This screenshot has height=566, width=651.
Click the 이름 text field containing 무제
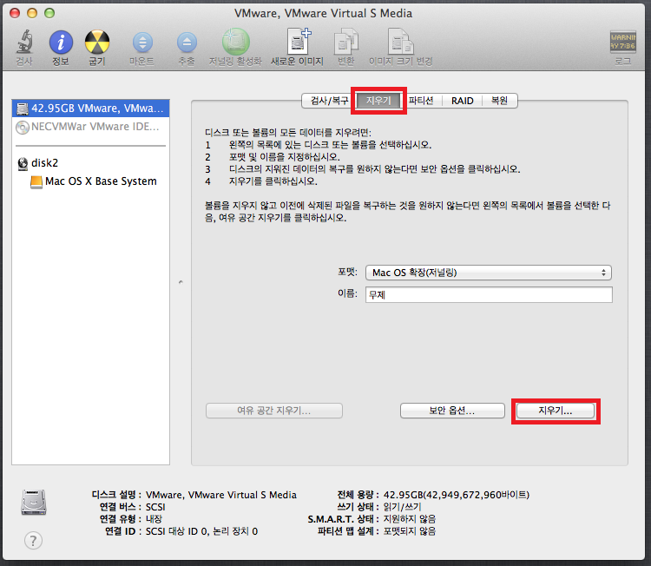tap(489, 295)
